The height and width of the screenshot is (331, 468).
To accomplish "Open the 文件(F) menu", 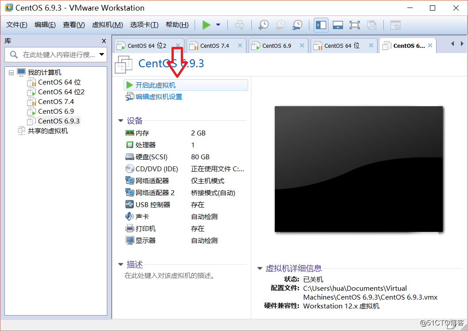I will pyautogui.click(x=17, y=25).
